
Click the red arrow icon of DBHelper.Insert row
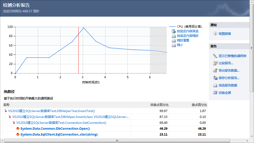[x=10, y=117]
